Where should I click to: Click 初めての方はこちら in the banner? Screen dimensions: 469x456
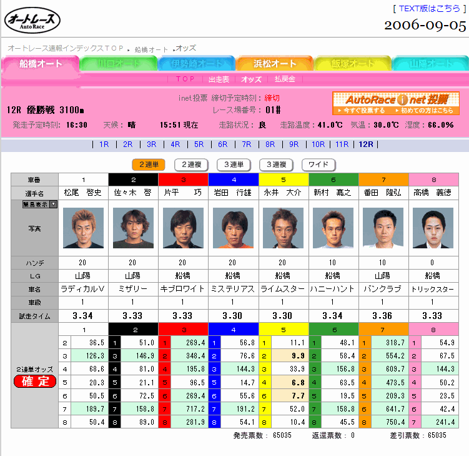pos(425,110)
